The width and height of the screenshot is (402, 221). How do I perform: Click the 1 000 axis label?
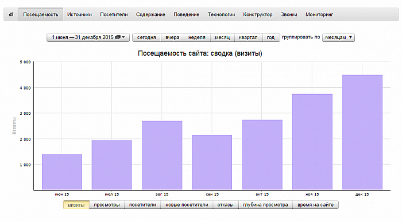tap(25, 165)
